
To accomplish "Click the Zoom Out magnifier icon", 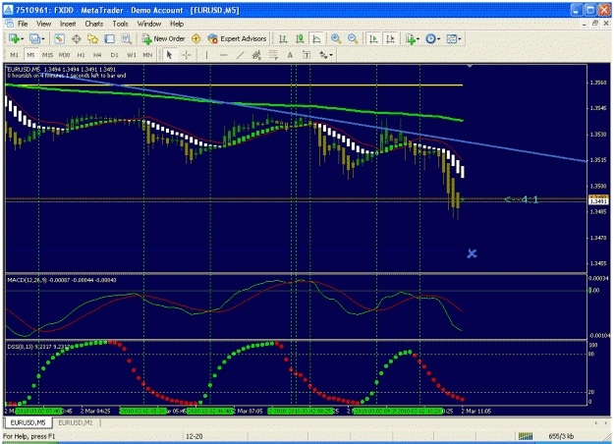I will (x=353, y=38).
